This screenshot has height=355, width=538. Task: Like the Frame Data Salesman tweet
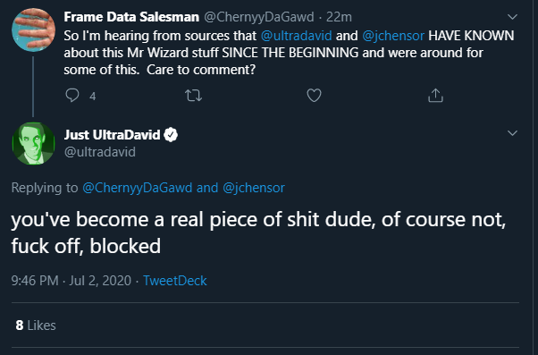(x=314, y=96)
